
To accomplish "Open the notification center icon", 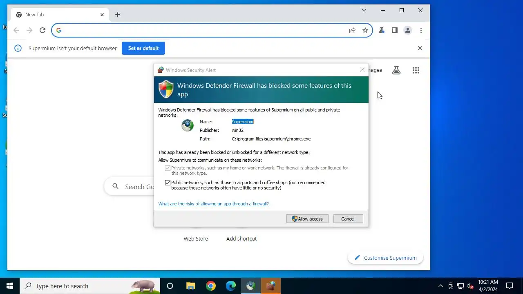I will pos(510,286).
